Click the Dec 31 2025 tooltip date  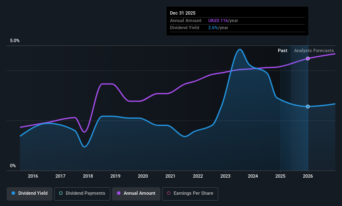(x=183, y=13)
